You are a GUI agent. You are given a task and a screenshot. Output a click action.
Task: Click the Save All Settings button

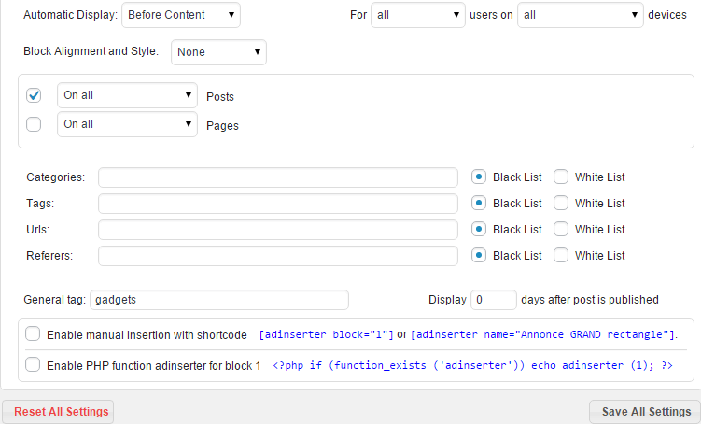645,412
